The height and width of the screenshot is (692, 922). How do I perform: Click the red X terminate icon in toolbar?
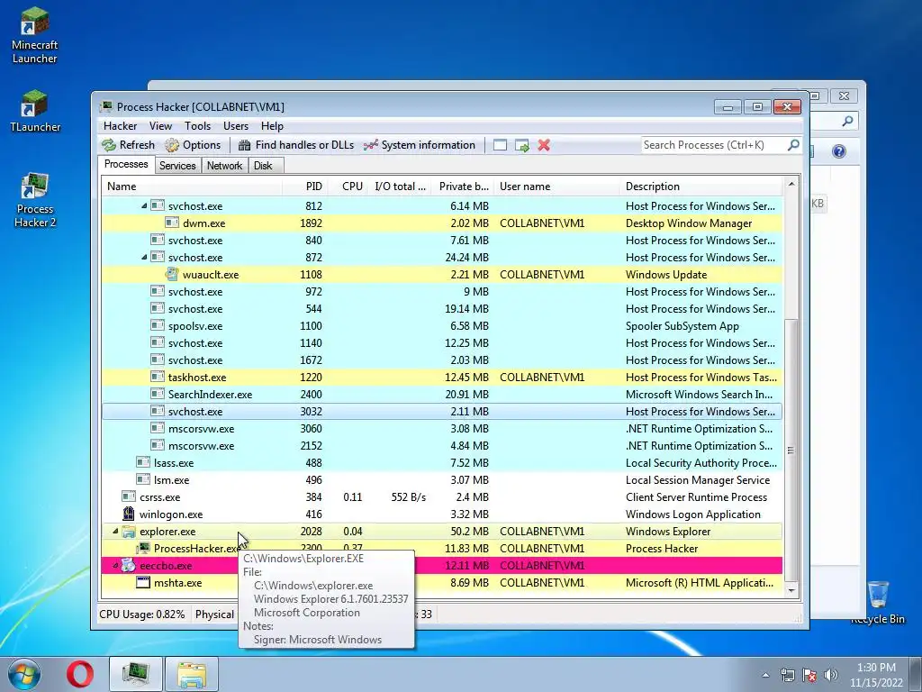(x=544, y=145)
